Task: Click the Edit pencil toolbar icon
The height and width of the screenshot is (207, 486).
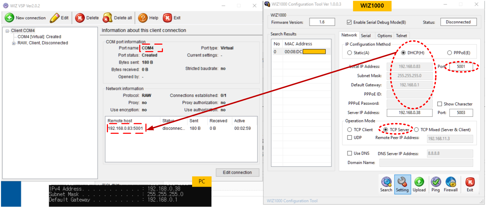Action: click(x=55, y=18)
